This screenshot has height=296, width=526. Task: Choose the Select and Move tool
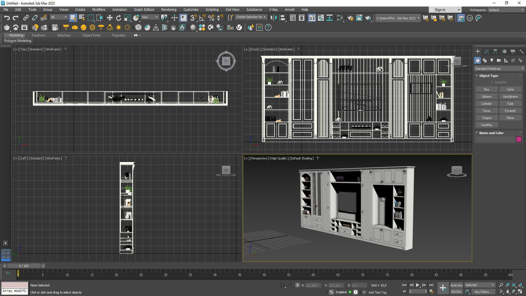(110, 18)
